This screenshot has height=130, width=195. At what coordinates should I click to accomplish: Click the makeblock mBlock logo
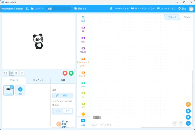point(12,9)
